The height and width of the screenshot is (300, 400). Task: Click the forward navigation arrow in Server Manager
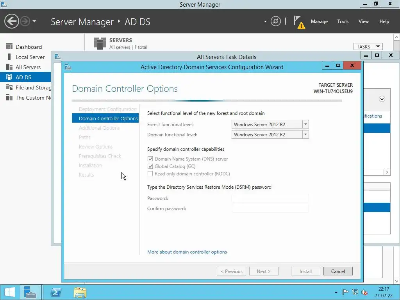(25, 21)
